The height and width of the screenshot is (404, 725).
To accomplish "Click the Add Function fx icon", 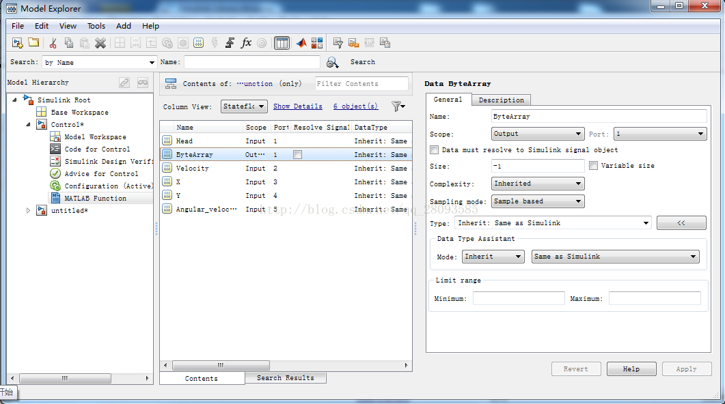I will coord(246,43).
